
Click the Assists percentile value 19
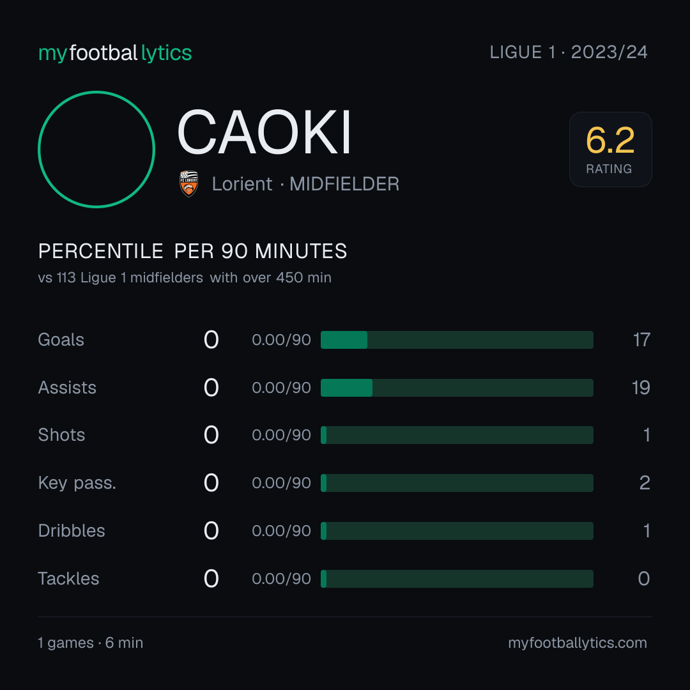tap(641, 388)
